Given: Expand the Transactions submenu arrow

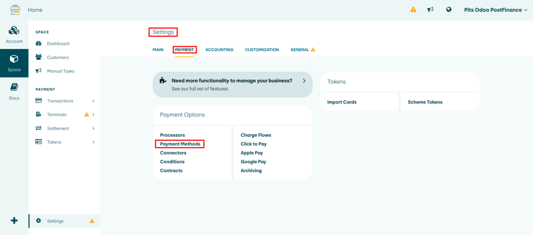Looking at the screenshot, I should click(x=93, y=101).
